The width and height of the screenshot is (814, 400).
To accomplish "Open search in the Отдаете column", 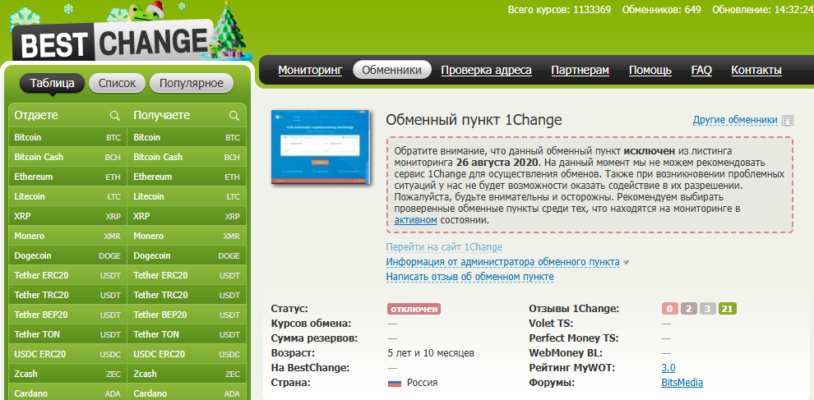I will (115, 115).
